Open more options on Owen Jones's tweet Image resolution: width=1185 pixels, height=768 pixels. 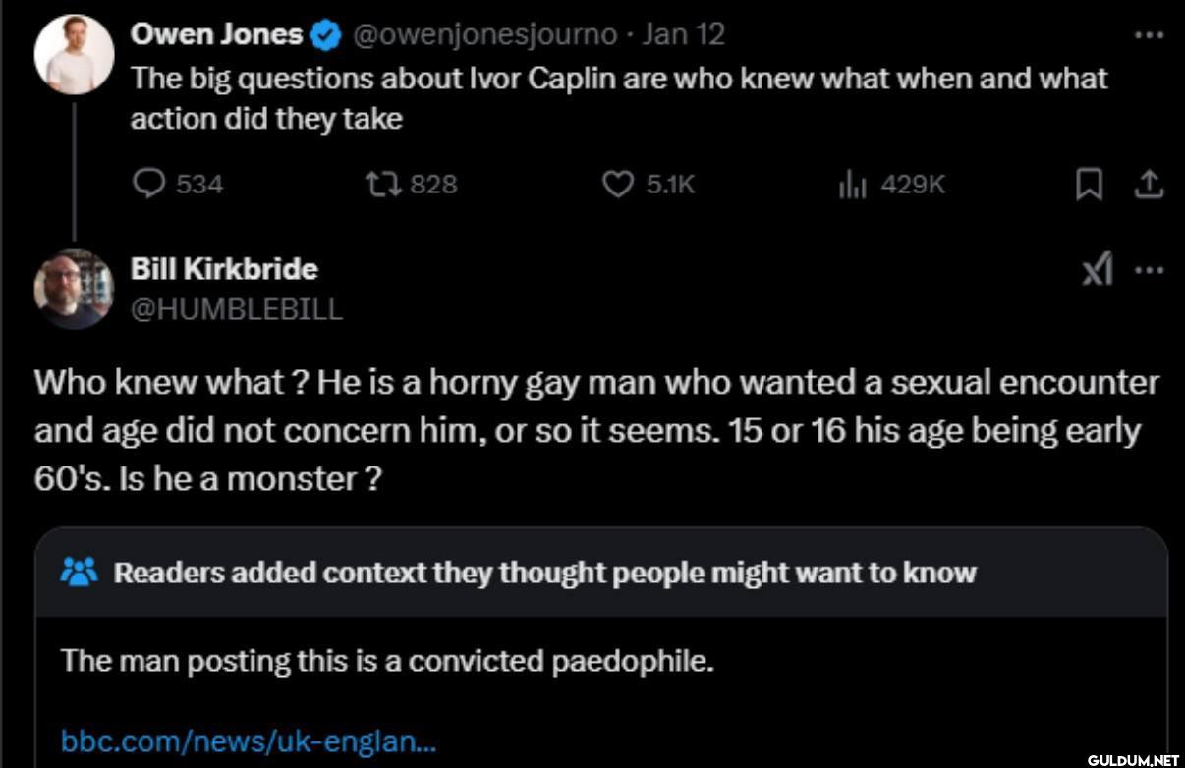point(1148,34)
